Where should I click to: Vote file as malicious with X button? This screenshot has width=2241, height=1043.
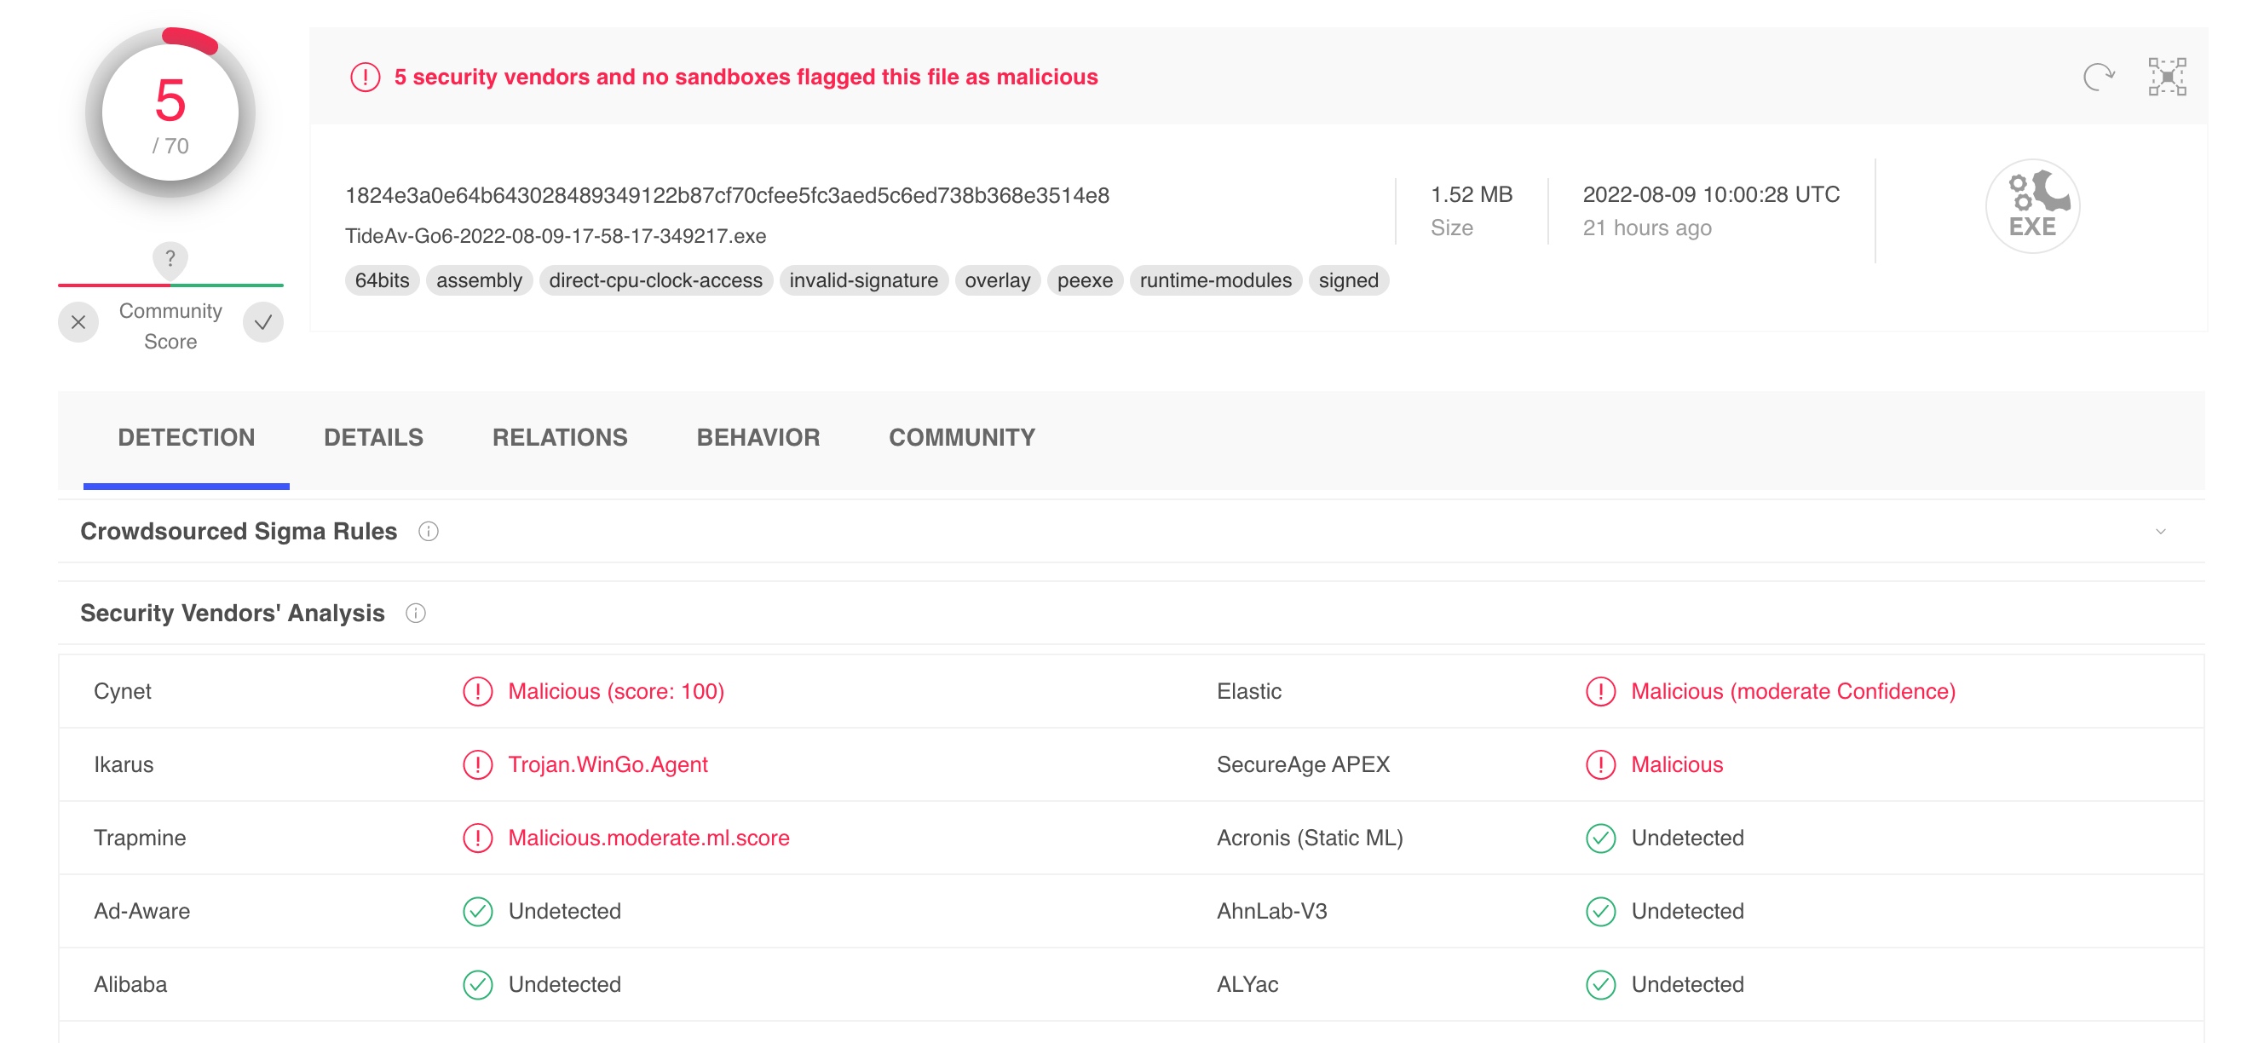78,323
